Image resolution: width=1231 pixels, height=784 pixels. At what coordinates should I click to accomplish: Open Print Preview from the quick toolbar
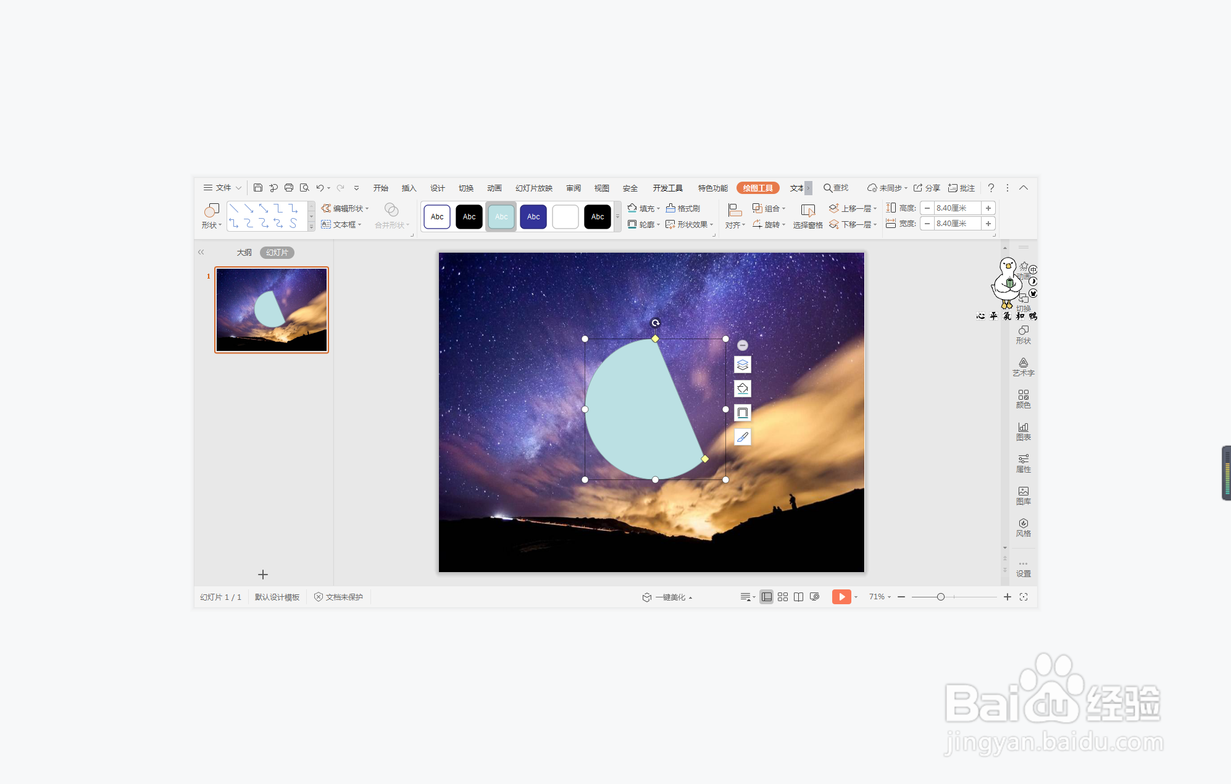(x=304, y=188)
